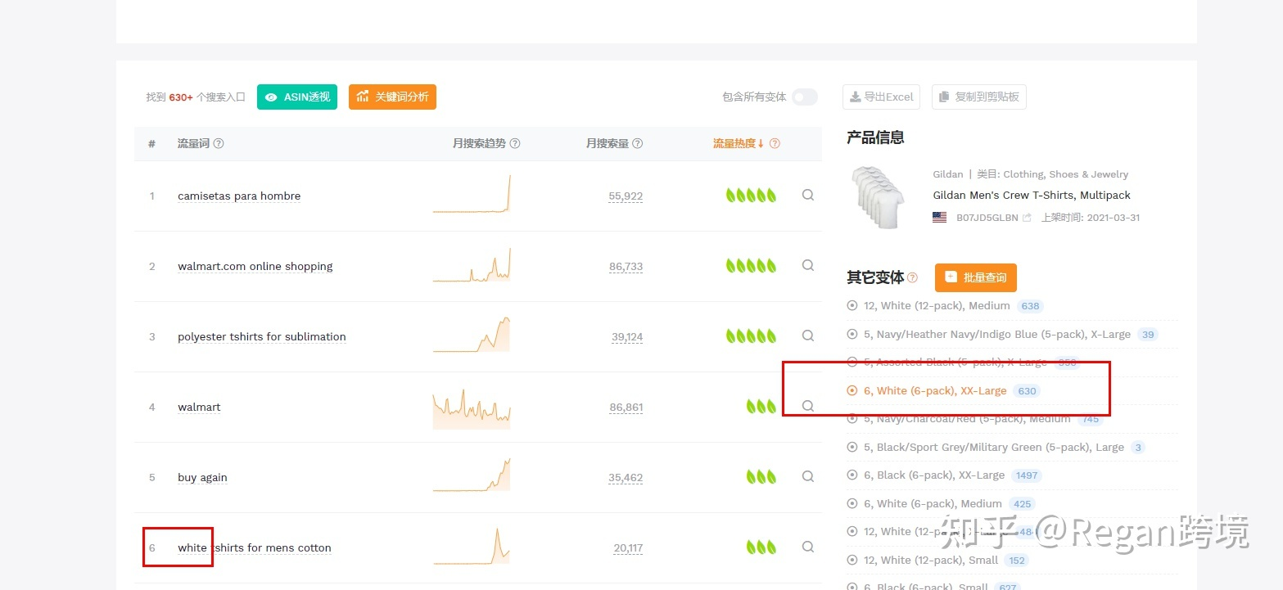Enable the 包含所有变体 switch
Screen dimensions: 1283x590
[804, 97]
